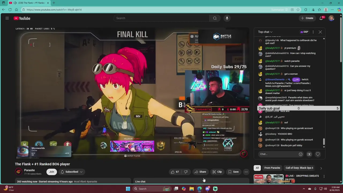Screen dimensions: 343x193
Task: Show hidden system tray icons chevron
Action: tap(304, 189)
